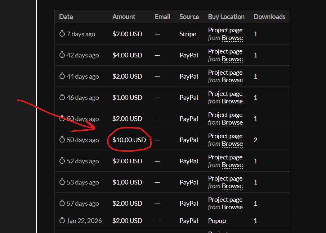326x233 pixels.
Task: Click the Stripe source cell
Action: pyautogui.click(x=188, y=34)
